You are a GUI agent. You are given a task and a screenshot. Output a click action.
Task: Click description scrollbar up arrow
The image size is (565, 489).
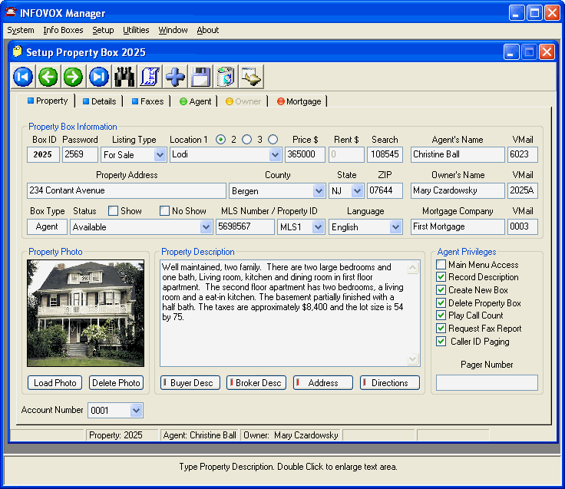click(x=412, y=268)
